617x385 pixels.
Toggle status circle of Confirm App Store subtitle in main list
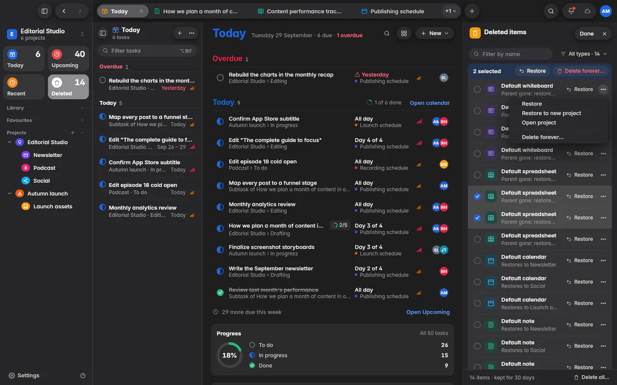220,122
